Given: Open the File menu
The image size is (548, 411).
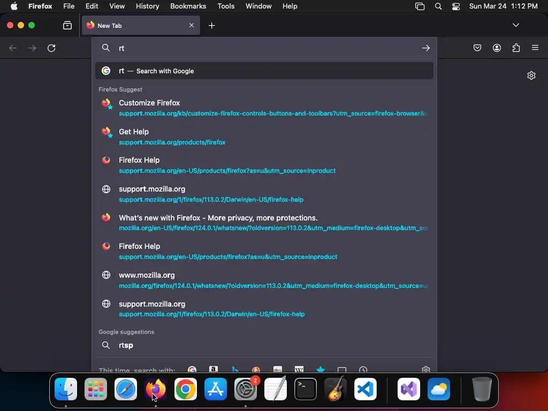Looking at the screenshot, I should 69,6.
